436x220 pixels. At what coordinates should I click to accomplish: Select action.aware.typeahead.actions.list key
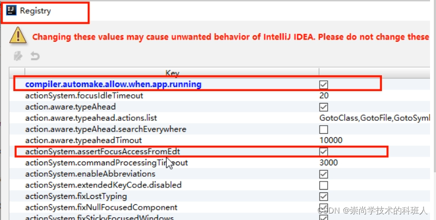click(91, 118)
